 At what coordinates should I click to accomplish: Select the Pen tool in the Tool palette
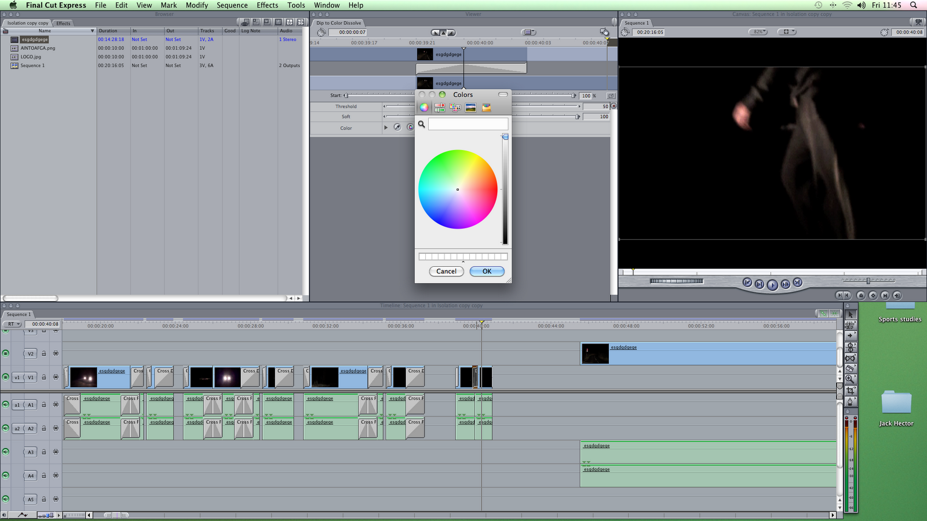coord(851,401)
